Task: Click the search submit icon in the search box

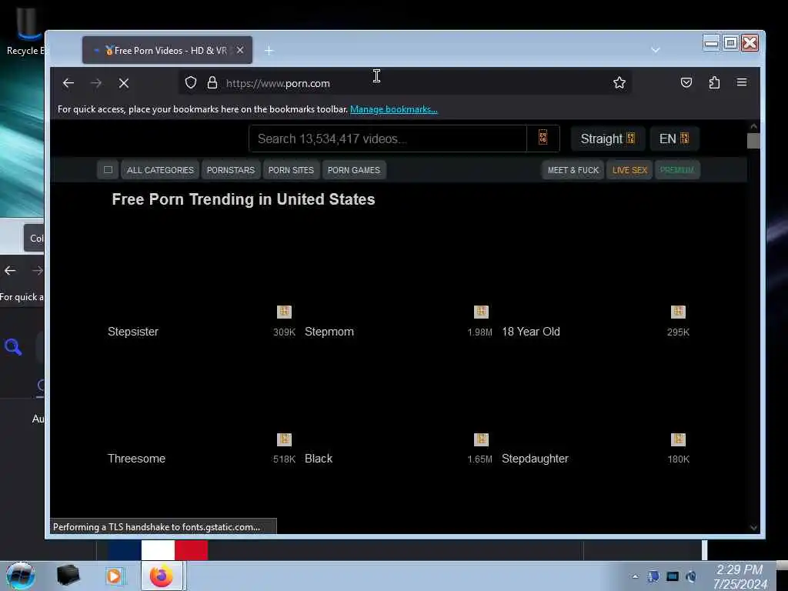Action: tap(543, 138)
